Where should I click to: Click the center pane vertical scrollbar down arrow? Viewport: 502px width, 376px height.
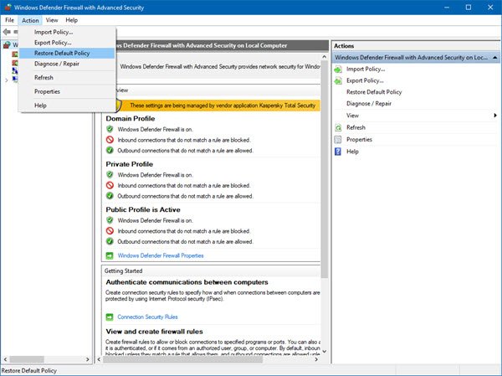tap(325, 352)
